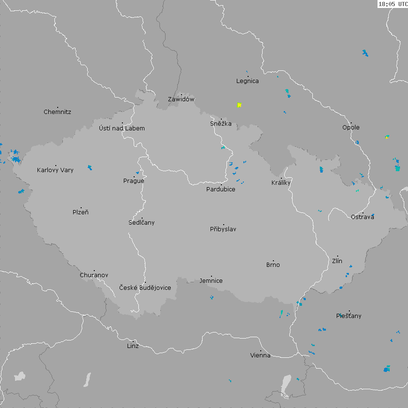Select the Legnica label

(248, 81)
